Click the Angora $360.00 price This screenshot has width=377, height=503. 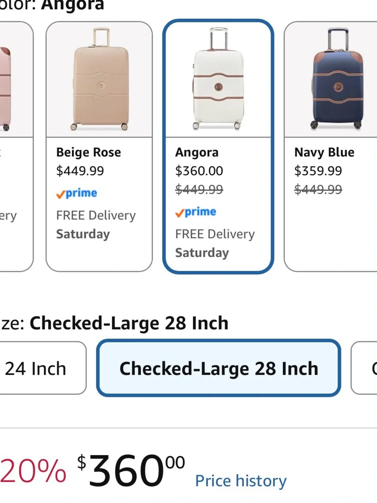[x=199, y=171]
